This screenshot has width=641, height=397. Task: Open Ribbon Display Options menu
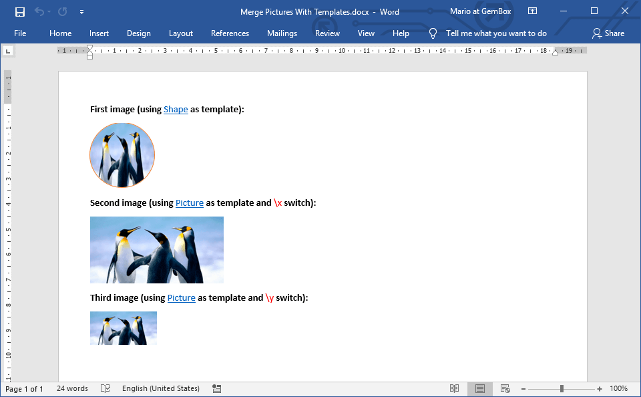[x=532, y=11]
